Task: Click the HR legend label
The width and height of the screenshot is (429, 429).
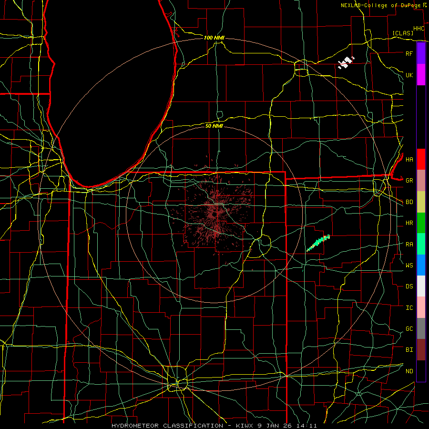Action: tap(409, 223)
